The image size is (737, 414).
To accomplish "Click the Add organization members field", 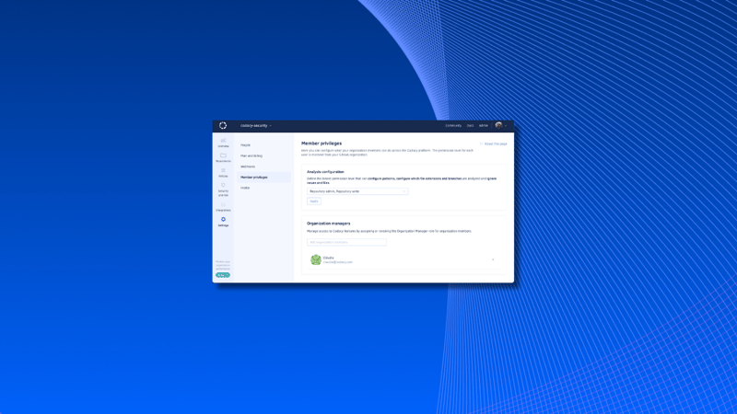I will [346, 242].
